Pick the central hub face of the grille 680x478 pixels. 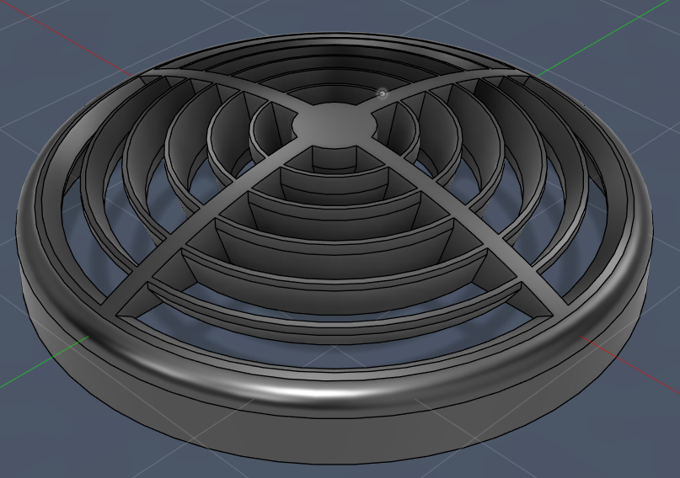coord(334,124)
